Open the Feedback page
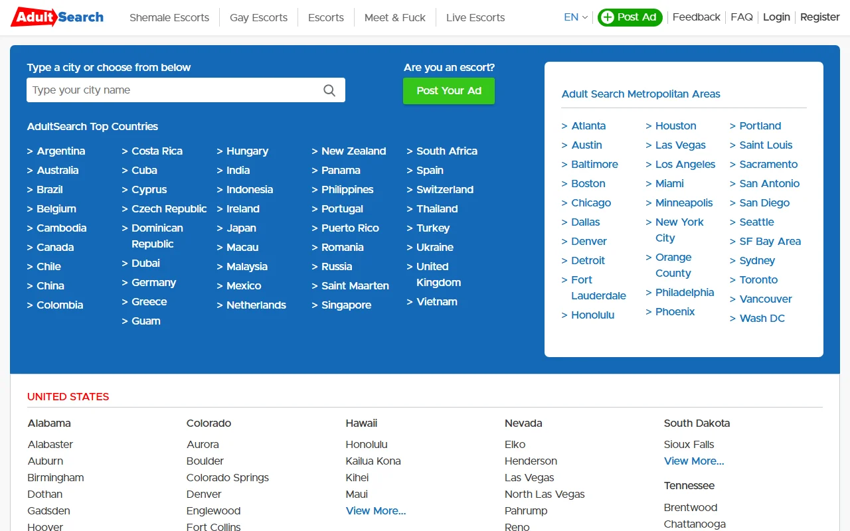This screenshot has height=531, width=850. pyautogui.click(x=696, y=17)
